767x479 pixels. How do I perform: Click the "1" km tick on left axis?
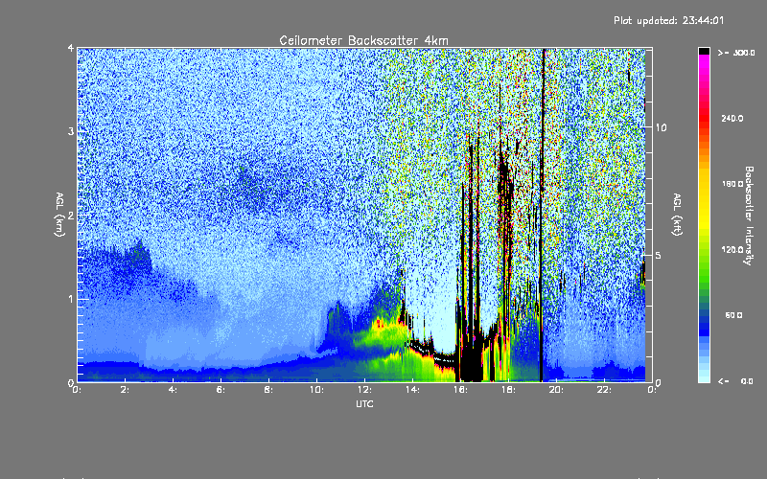(71, 299)
